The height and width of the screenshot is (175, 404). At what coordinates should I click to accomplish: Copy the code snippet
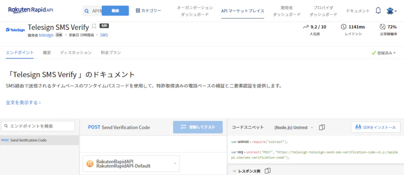[x=322, y=127]
